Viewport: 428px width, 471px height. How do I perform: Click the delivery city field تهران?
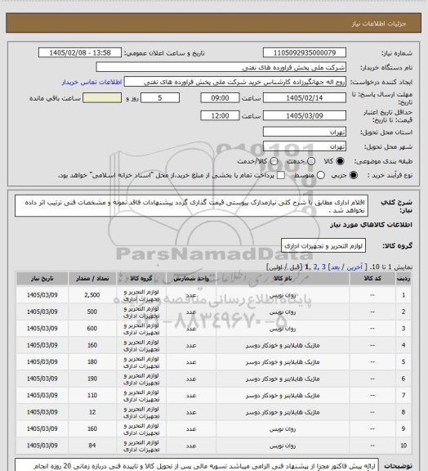pyautogui.click(x=305, y=146)
